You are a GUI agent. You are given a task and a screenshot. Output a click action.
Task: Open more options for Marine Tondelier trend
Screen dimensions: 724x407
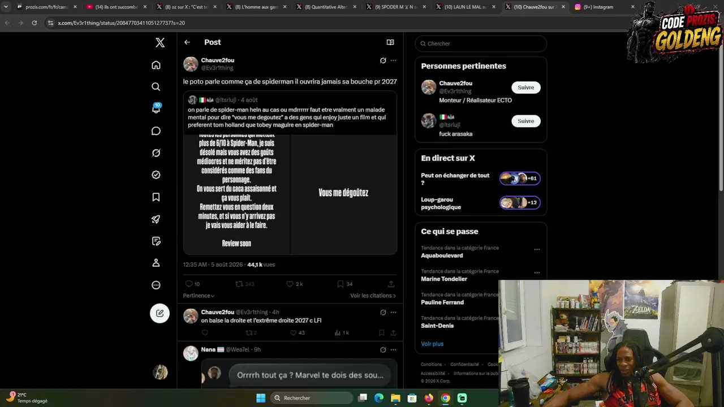[537, 272]
